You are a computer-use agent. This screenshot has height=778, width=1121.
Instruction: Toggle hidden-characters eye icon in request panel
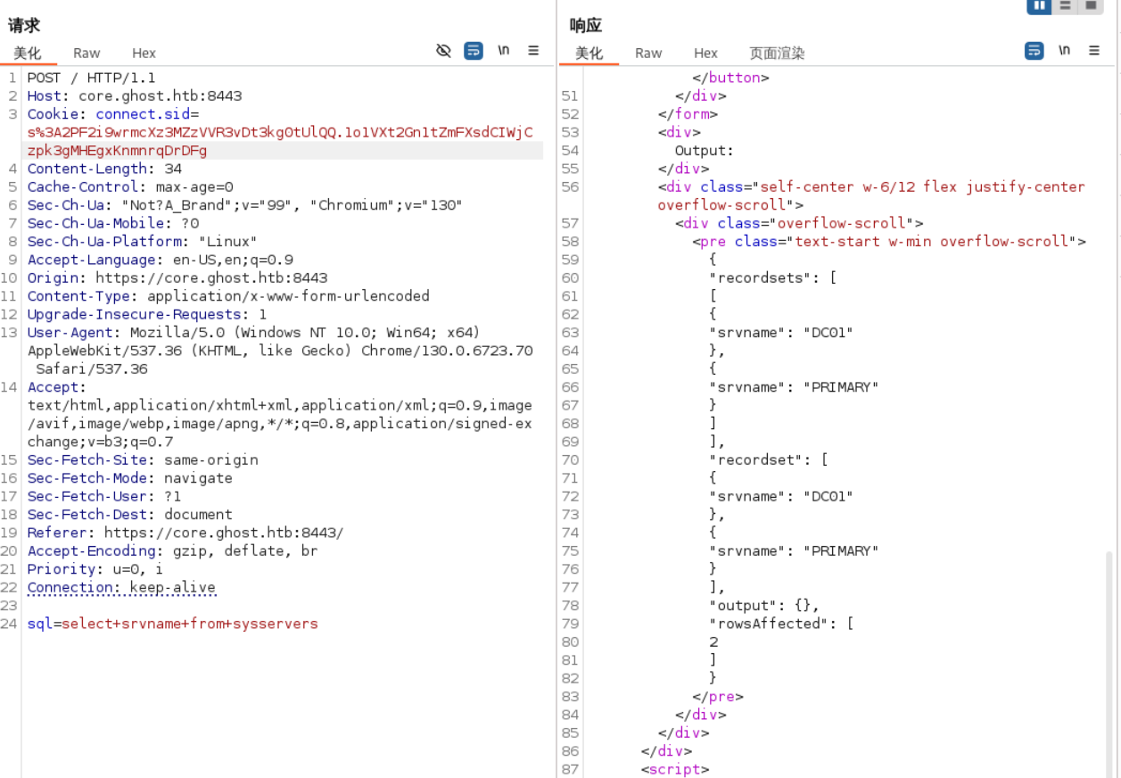[x=443, y=51]
